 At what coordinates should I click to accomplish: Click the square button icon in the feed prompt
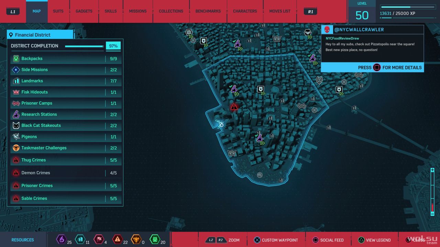pyautogui.click(x=377, y=68)
